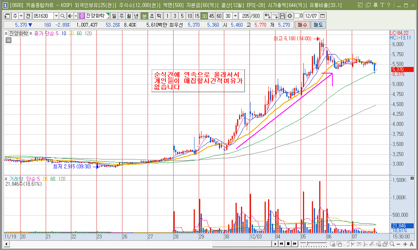Click the stock code search magnifier icon
The width and height of the screenshot is (418, 250).
62,16
